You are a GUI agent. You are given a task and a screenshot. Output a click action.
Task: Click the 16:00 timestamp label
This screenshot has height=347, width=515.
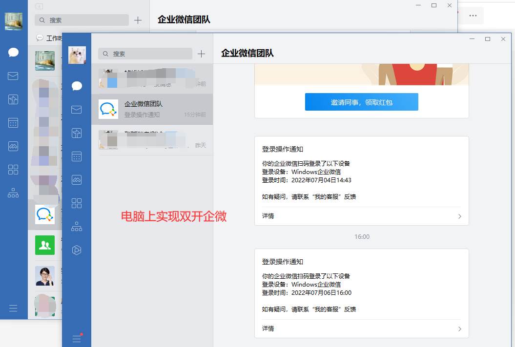click(x=362, y=237)
